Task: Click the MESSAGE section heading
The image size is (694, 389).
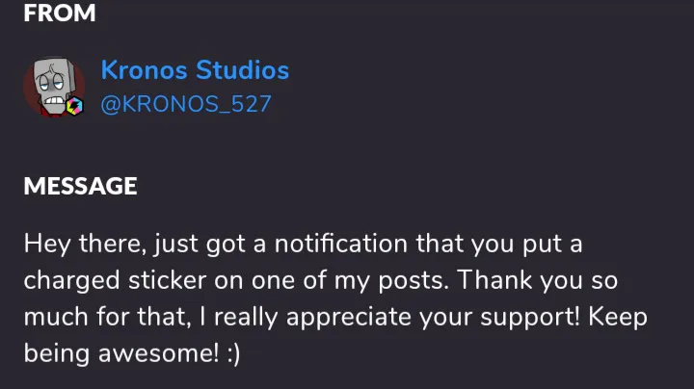Action: [80, 186]
